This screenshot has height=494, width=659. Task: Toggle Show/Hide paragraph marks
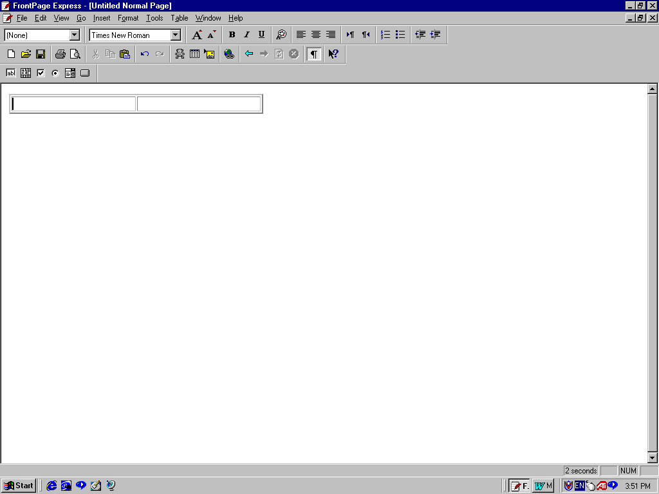coord(313,54)
